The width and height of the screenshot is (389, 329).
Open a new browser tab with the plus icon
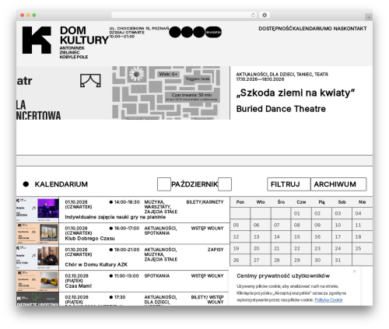pyautogui.click(x=369, y=17)
